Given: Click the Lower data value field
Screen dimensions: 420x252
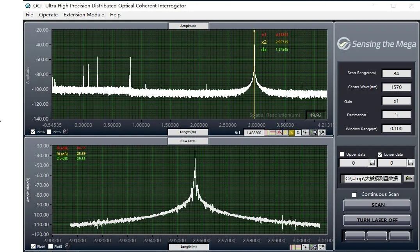Looking at the screenshot, I should click(392, 163).
